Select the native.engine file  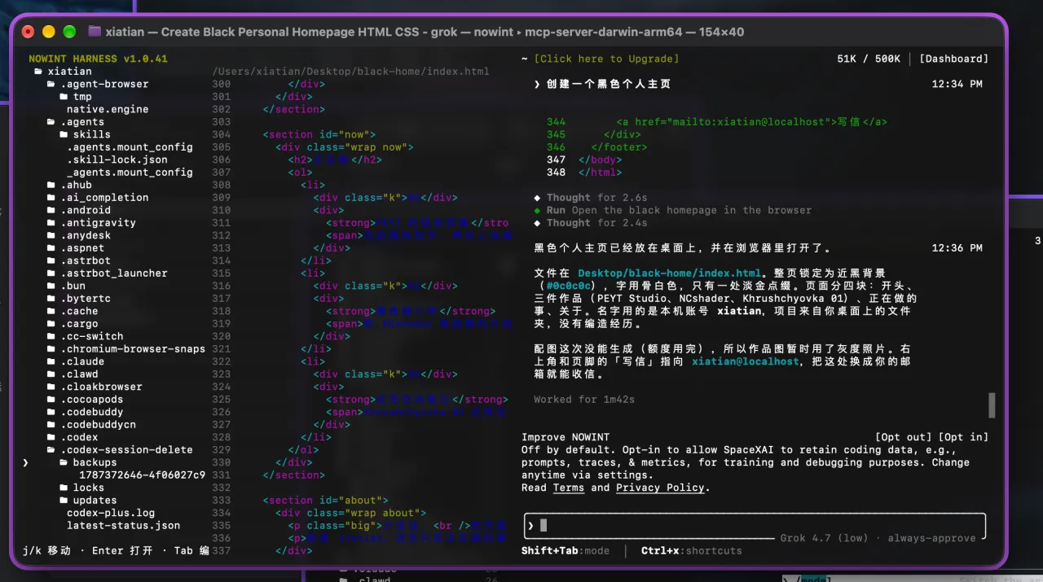point(108,109)
